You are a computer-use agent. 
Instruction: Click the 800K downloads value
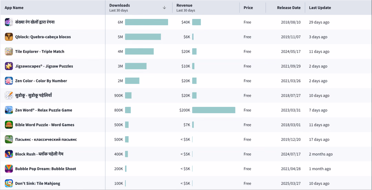(118, 110)
